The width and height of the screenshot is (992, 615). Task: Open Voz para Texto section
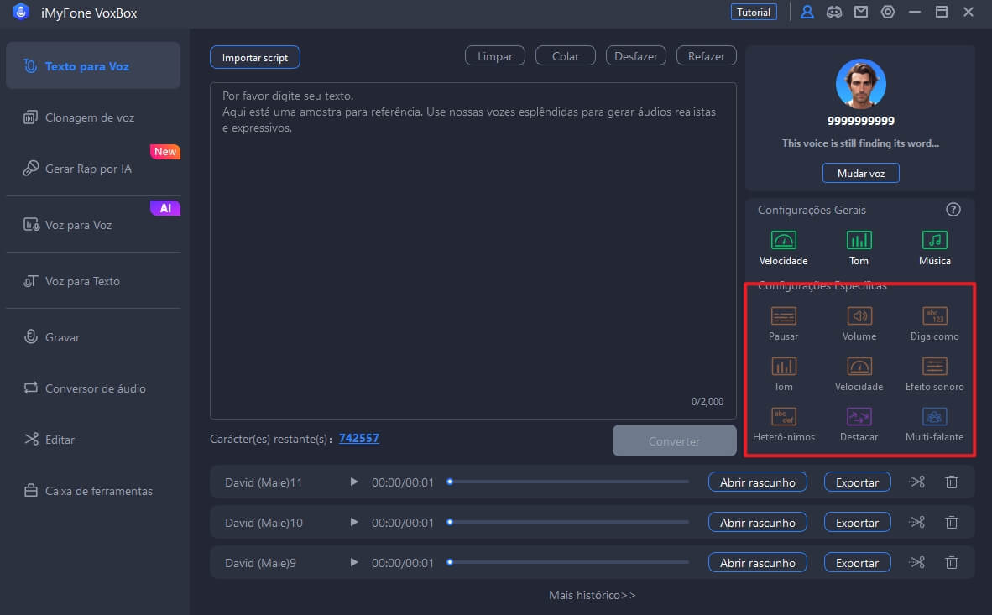[x=93, y=281]
